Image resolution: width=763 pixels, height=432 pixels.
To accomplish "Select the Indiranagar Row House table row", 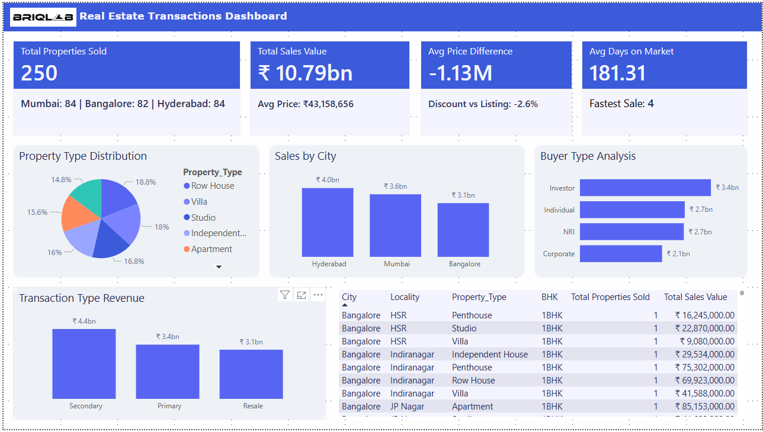I will pyautogui.click(x=473, y=381).
